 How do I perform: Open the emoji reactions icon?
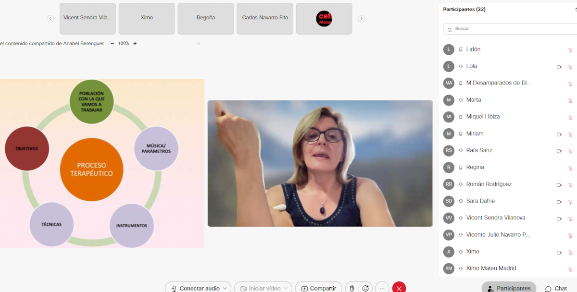[365, 288]
